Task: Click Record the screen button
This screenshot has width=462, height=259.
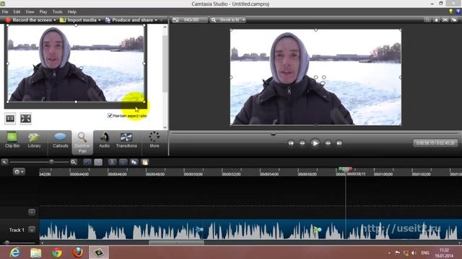Action: tap(29, 20)
